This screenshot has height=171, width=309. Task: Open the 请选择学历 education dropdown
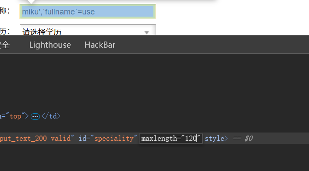(x=88, y=30)
